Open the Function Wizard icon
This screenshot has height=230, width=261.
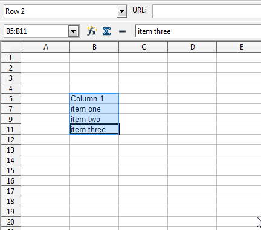pos(92,31)
